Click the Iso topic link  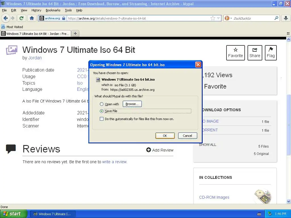80,83
